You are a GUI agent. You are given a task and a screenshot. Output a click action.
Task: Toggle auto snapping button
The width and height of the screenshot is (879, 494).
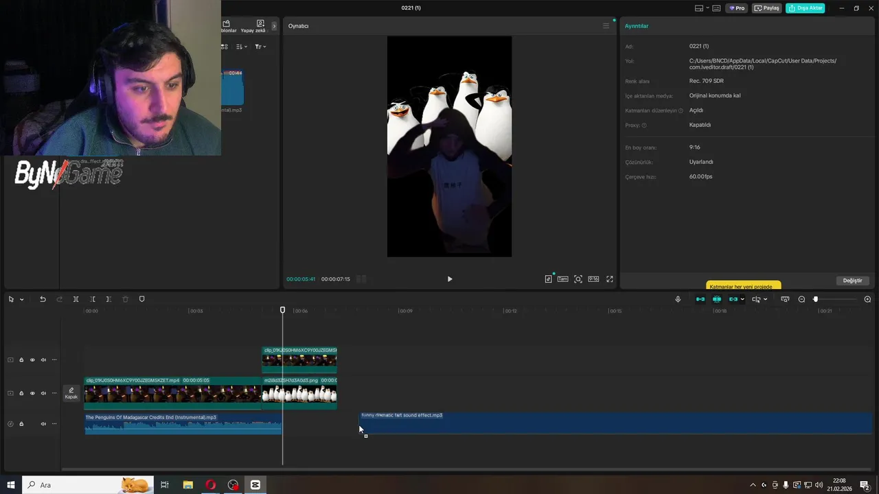coord(717,299)
